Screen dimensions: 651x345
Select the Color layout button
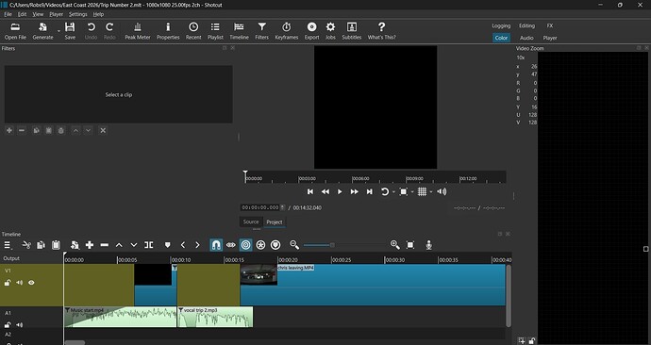501,38
